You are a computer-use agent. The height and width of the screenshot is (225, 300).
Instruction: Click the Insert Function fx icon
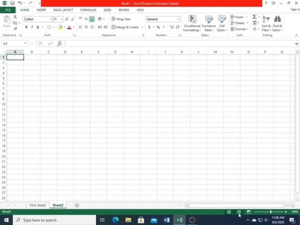[x=59, y=43]
